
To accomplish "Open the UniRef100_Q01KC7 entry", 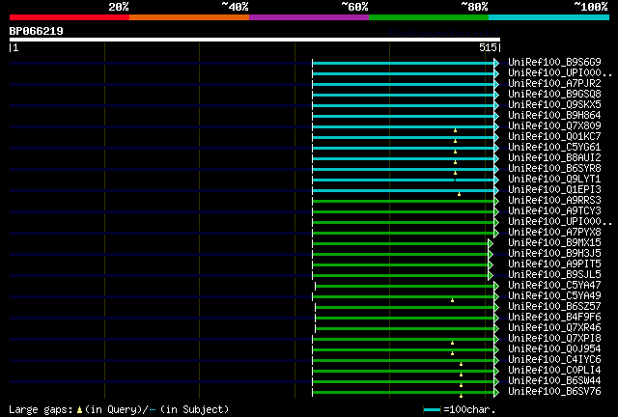I will click(x=554, y=137).
